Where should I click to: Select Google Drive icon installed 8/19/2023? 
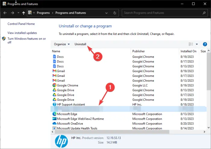click(54, 100)
